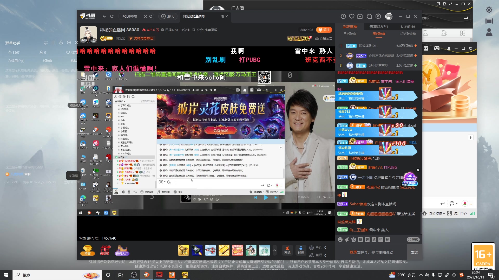The width and height of the screenshot is (499, 280).
Task: Click the search magnifier icon
Action: [x=151, y=16]
